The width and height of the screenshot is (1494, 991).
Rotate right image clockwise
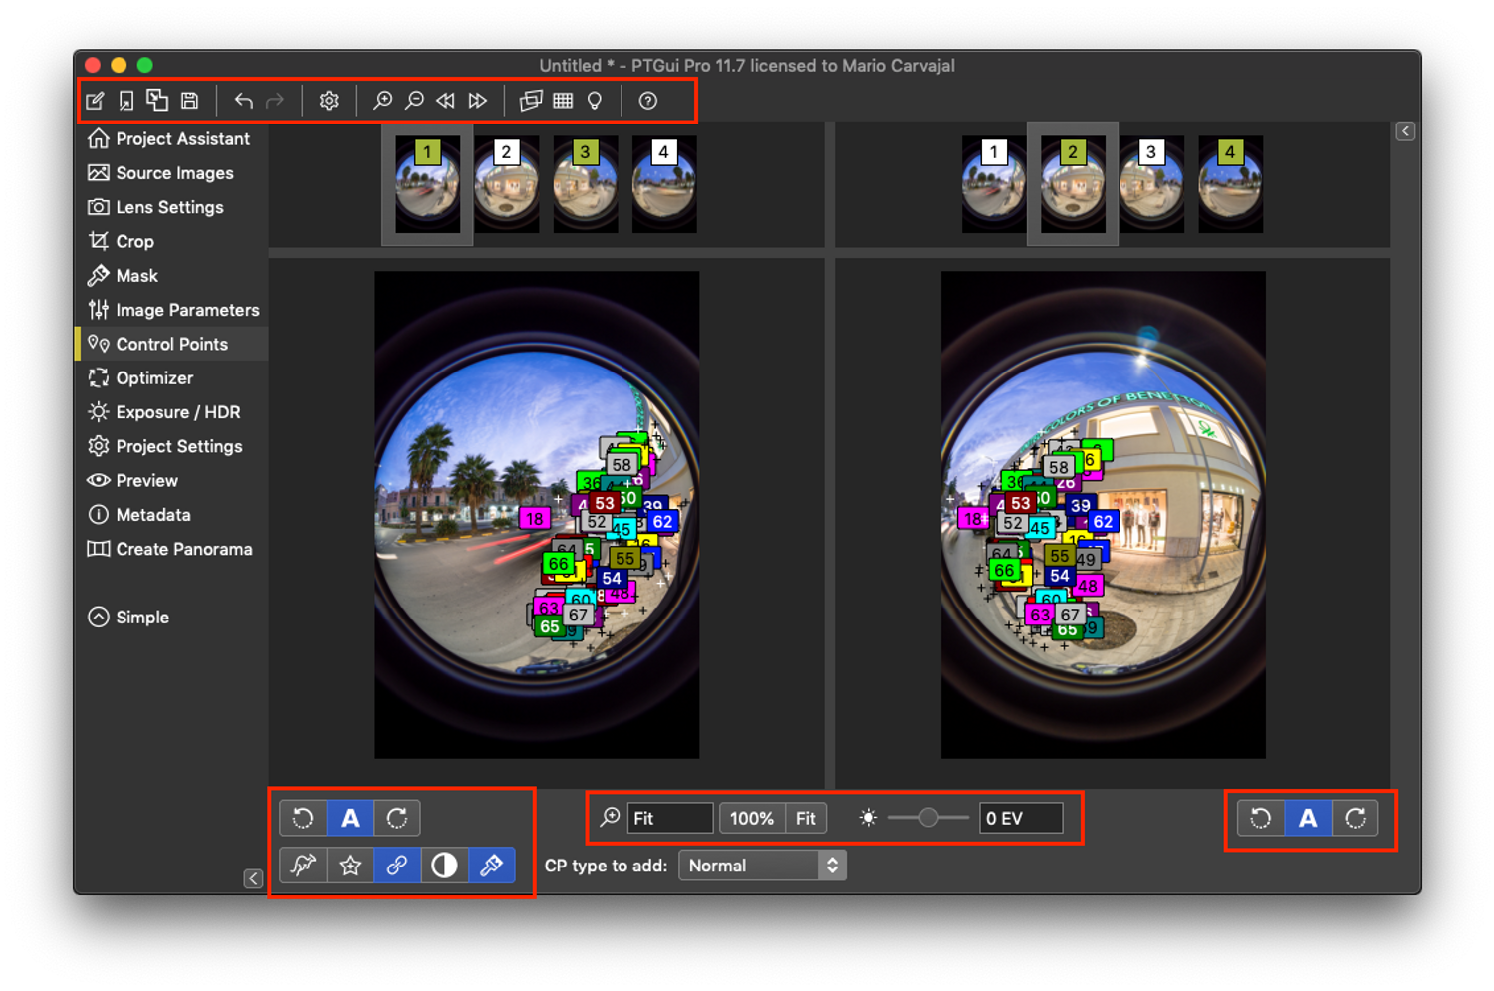coord(1356,819)
